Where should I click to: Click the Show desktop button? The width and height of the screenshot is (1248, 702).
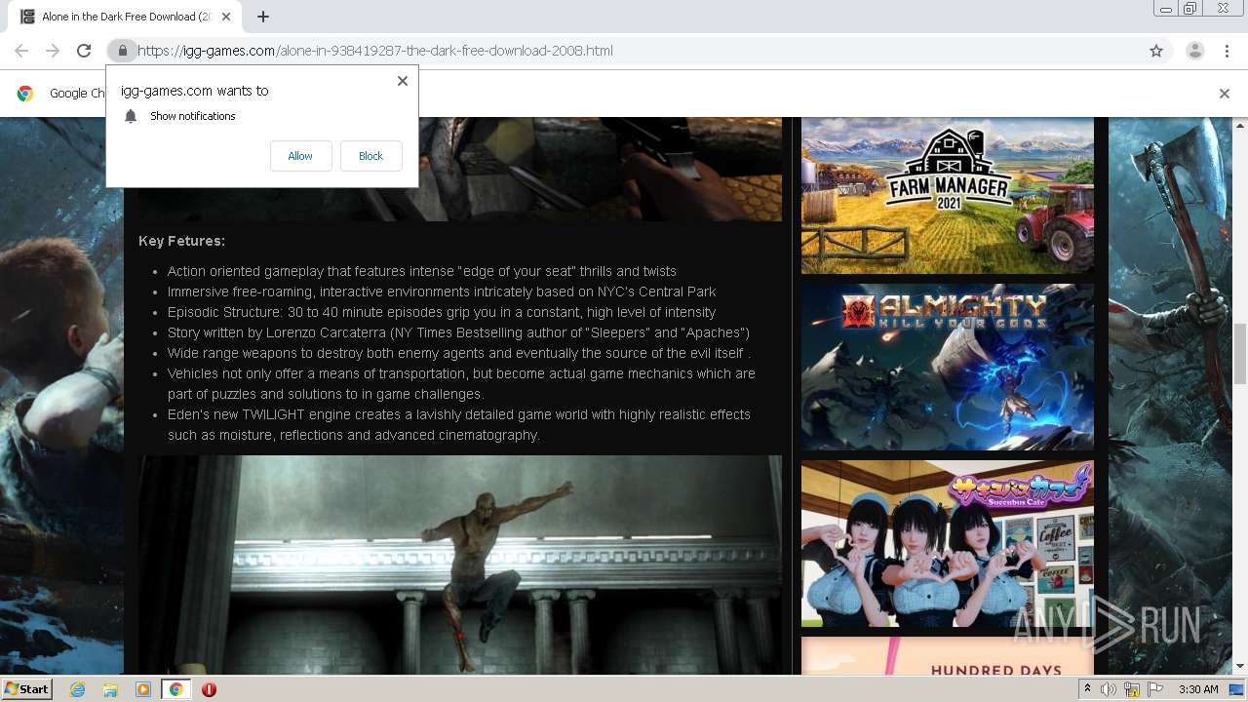[1237, 689]
